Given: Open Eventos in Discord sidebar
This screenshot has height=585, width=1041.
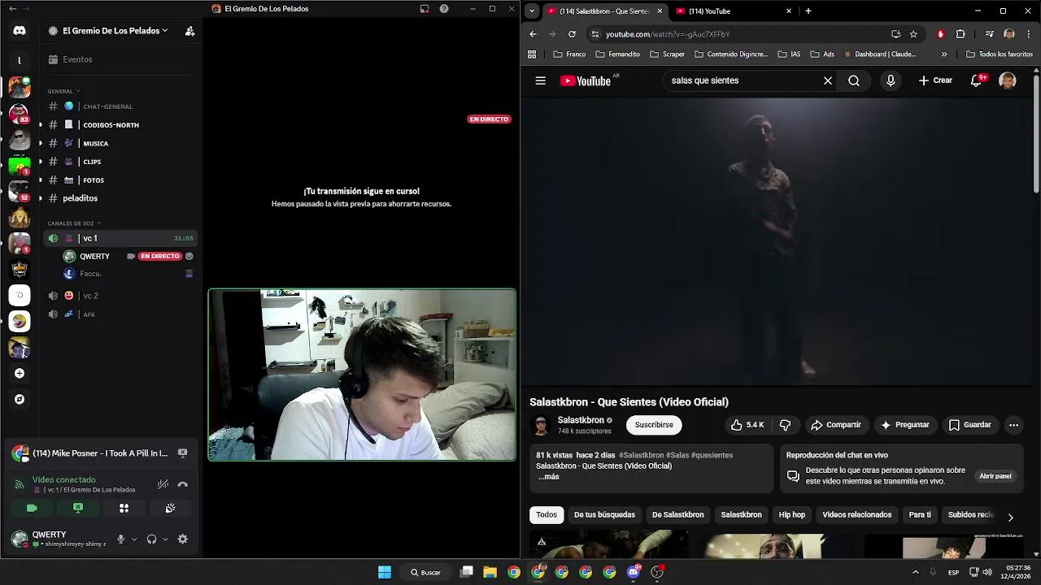Looking at the screenshot, I should point(77,59).
